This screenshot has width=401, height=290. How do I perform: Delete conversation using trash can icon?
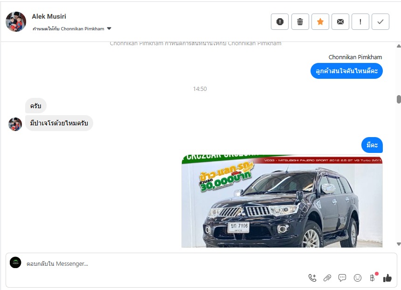click(x=300, y=22)
